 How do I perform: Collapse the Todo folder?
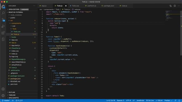click(x=15, y=29)
